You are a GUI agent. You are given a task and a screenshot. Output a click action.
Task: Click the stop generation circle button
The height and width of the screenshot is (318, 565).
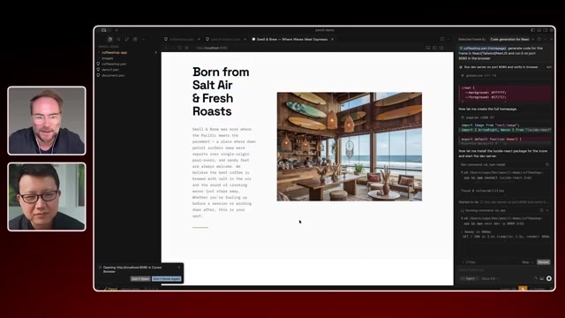click(549, 278)
